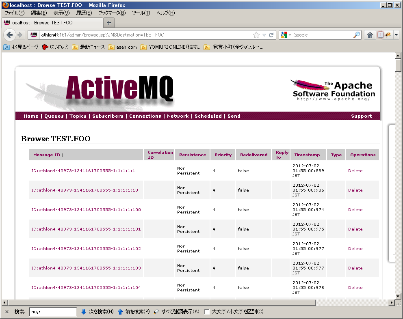
Task: Open the 履歴(S) menu
Action: (84, 13)
